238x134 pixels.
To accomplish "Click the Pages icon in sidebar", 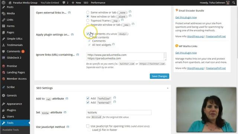I will pos(3,32).
